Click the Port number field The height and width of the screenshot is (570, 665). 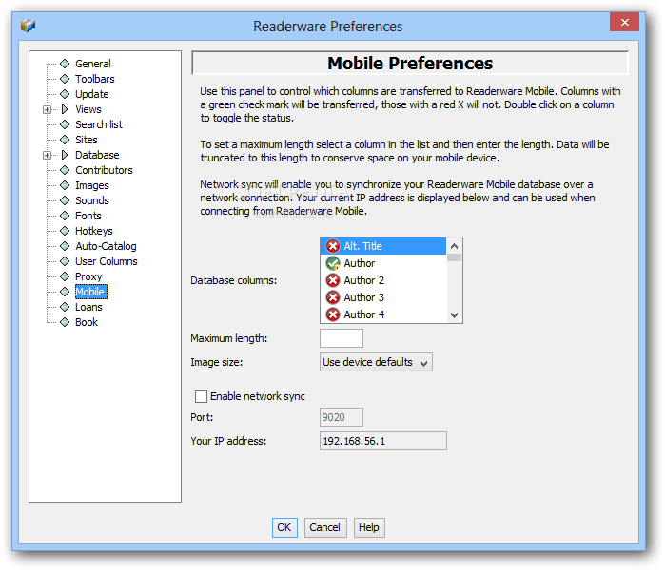coord(342,417)
